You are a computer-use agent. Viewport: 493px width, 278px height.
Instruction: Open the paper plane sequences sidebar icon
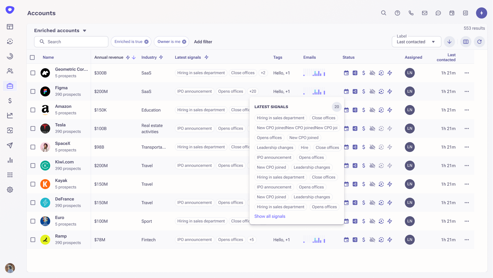(10, 145)
